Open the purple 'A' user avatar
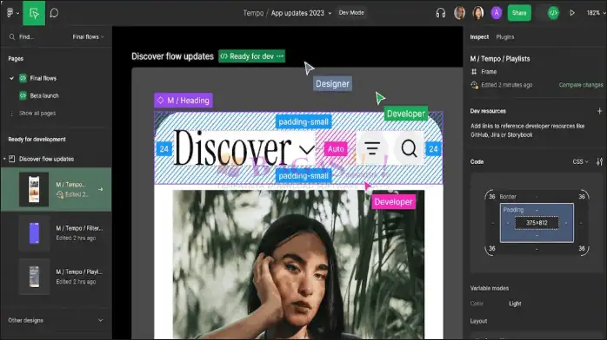607x340 pixels. coord(497,13)
